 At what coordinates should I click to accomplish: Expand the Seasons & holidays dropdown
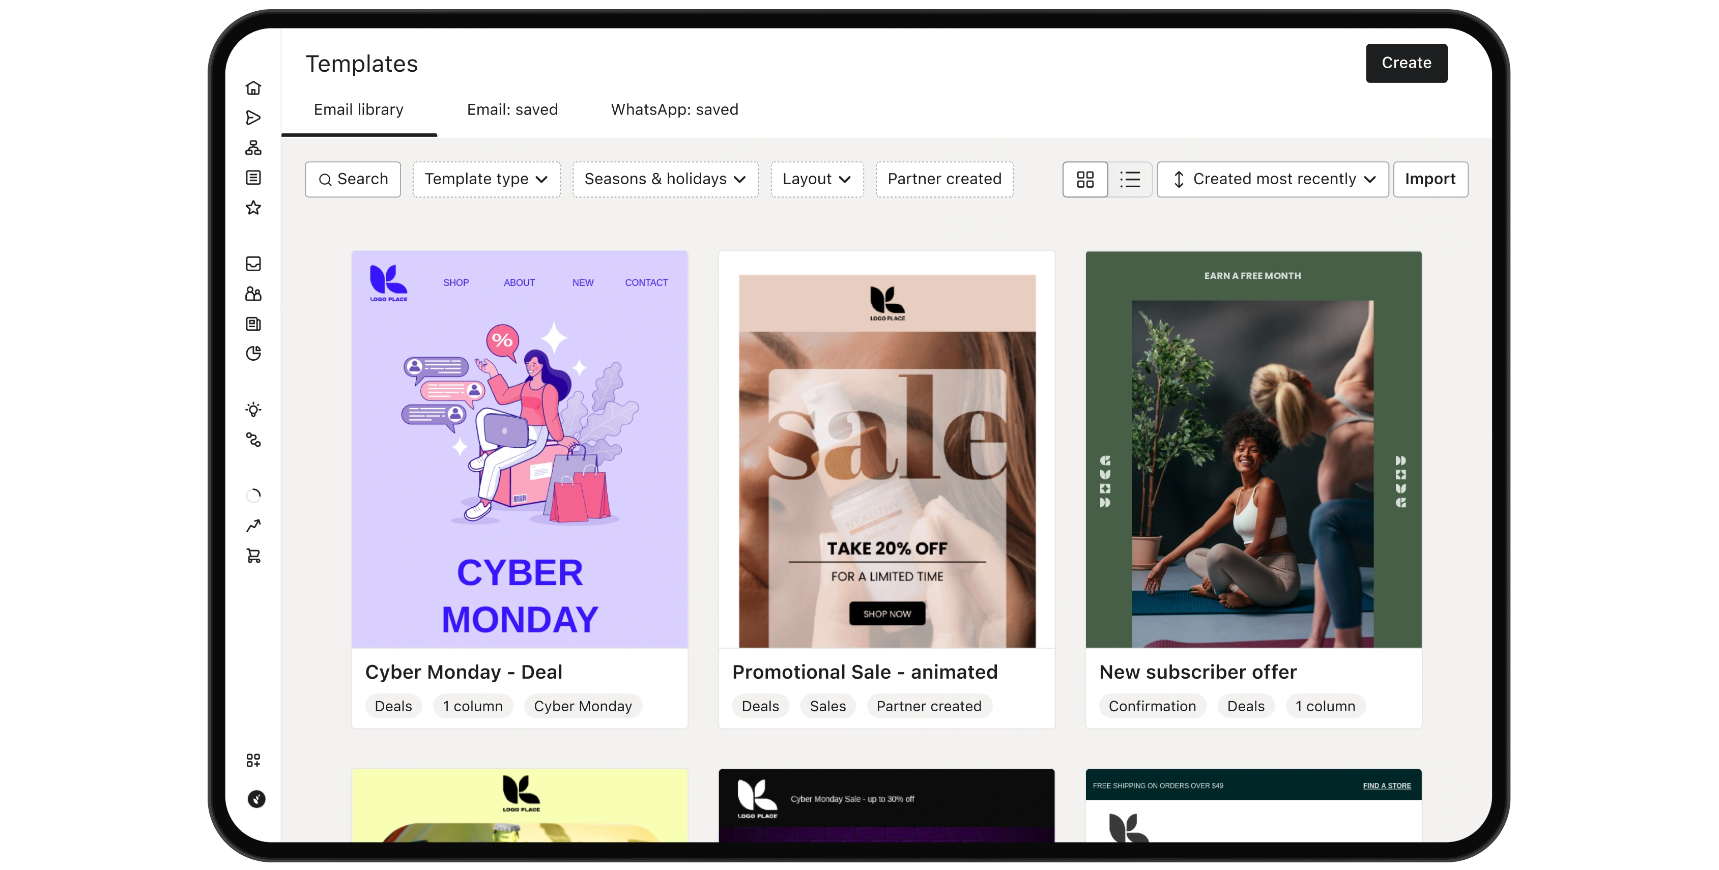click(x=665, y=179)
